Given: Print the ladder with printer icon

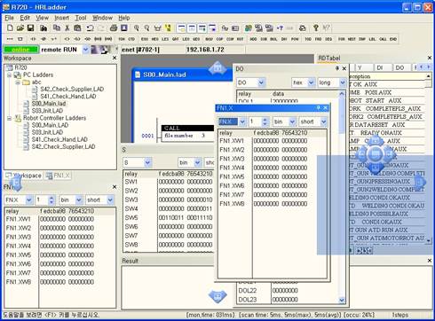Looking at the screenshot, I should (x=114, y=28).
